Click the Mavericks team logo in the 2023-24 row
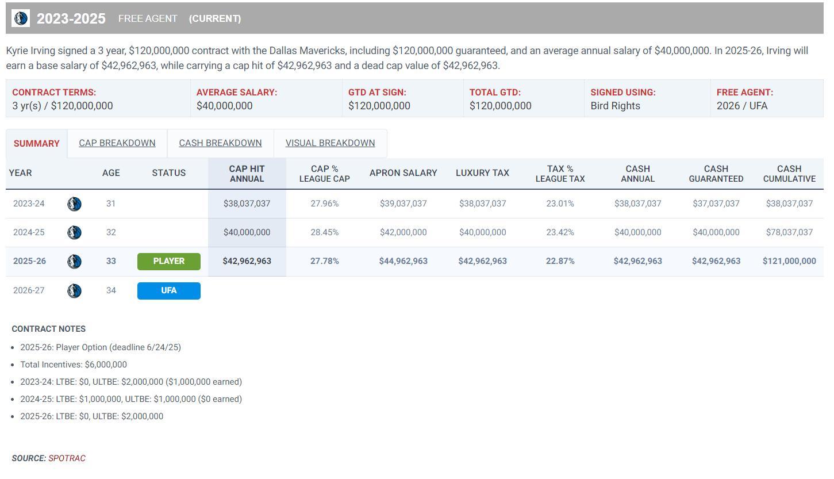Viewport: 834px width, 479px height. click(74, 204)
